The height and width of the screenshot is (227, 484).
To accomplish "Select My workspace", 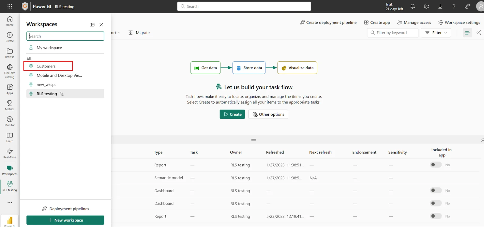I will [65, 48].
